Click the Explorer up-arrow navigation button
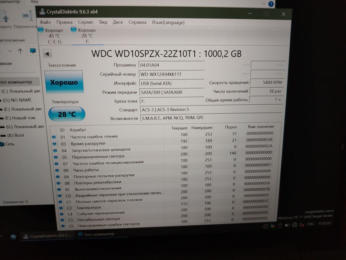Image resolution: width=346 pixels, height=260 pixels. pos(20,51)
